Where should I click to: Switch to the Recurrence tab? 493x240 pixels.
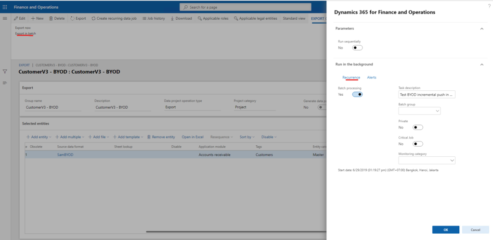coord(351,77)
